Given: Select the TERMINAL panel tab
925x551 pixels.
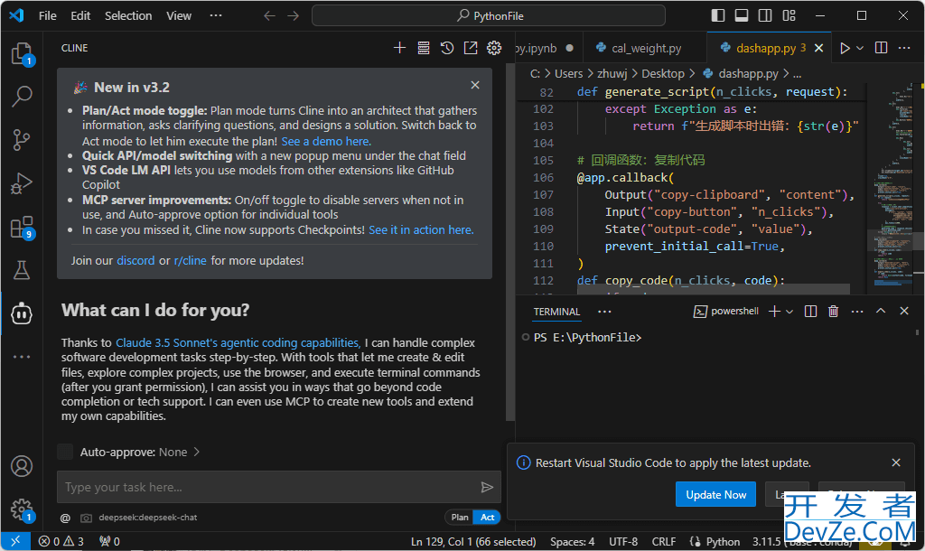Looking at the screenshot, I should 556,312.
